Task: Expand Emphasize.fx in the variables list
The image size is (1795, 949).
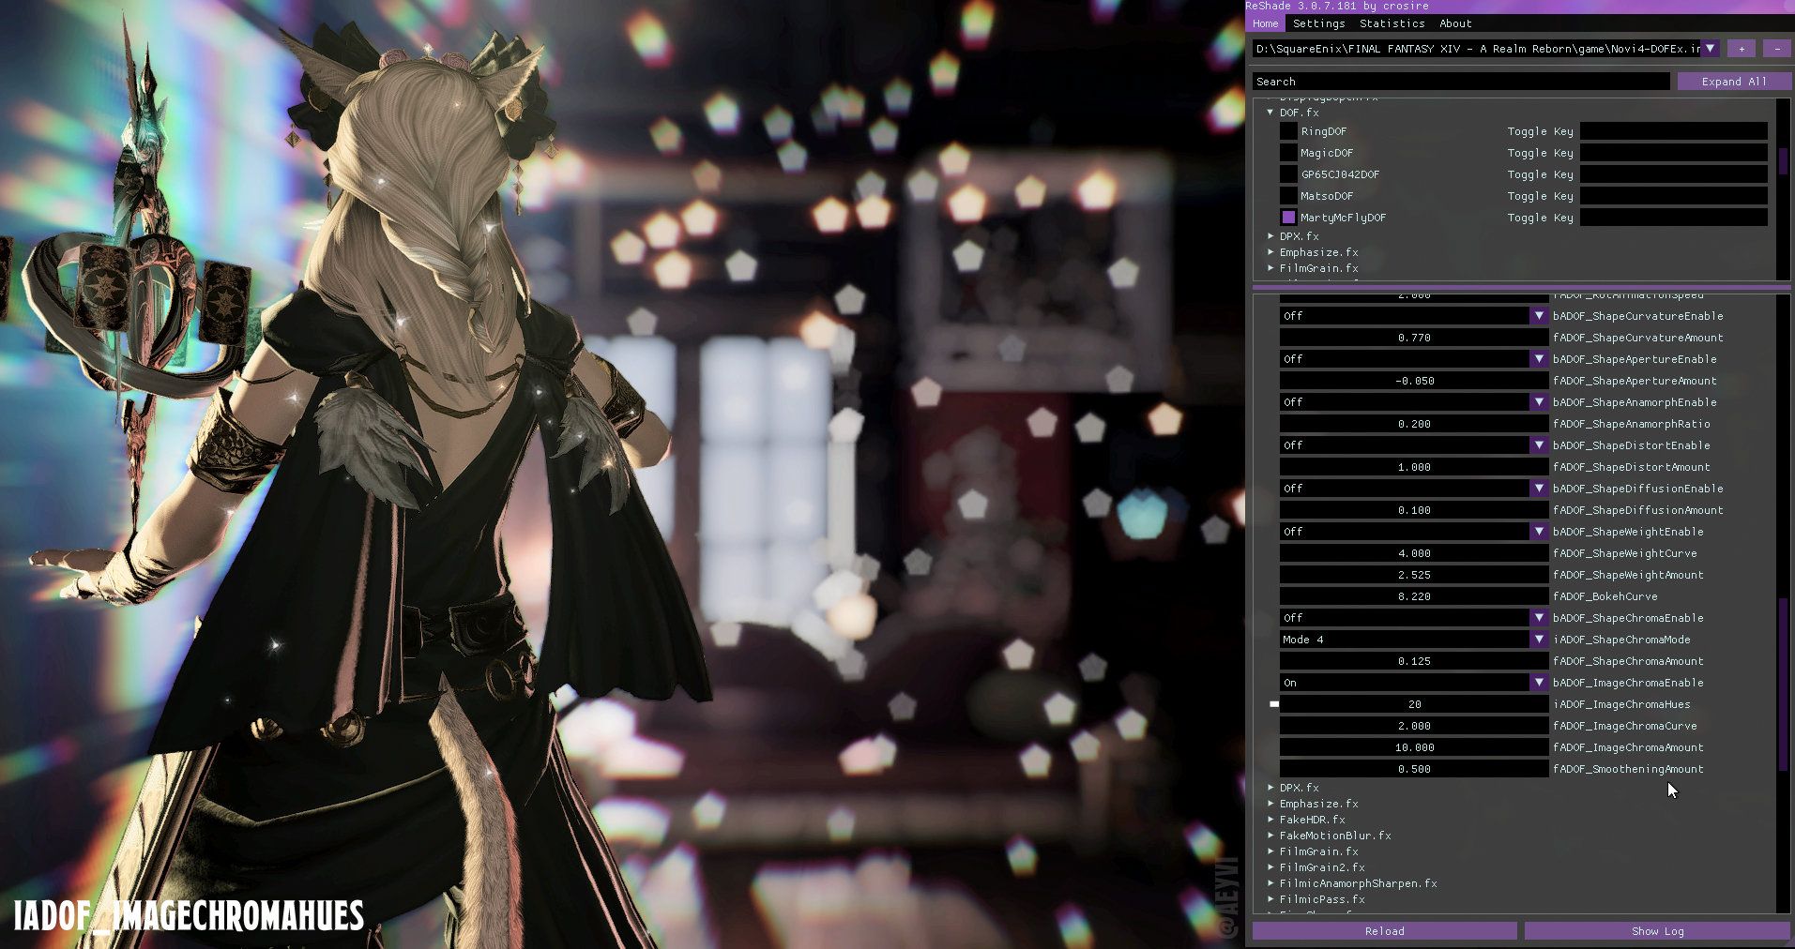Action: [1270, 804]
